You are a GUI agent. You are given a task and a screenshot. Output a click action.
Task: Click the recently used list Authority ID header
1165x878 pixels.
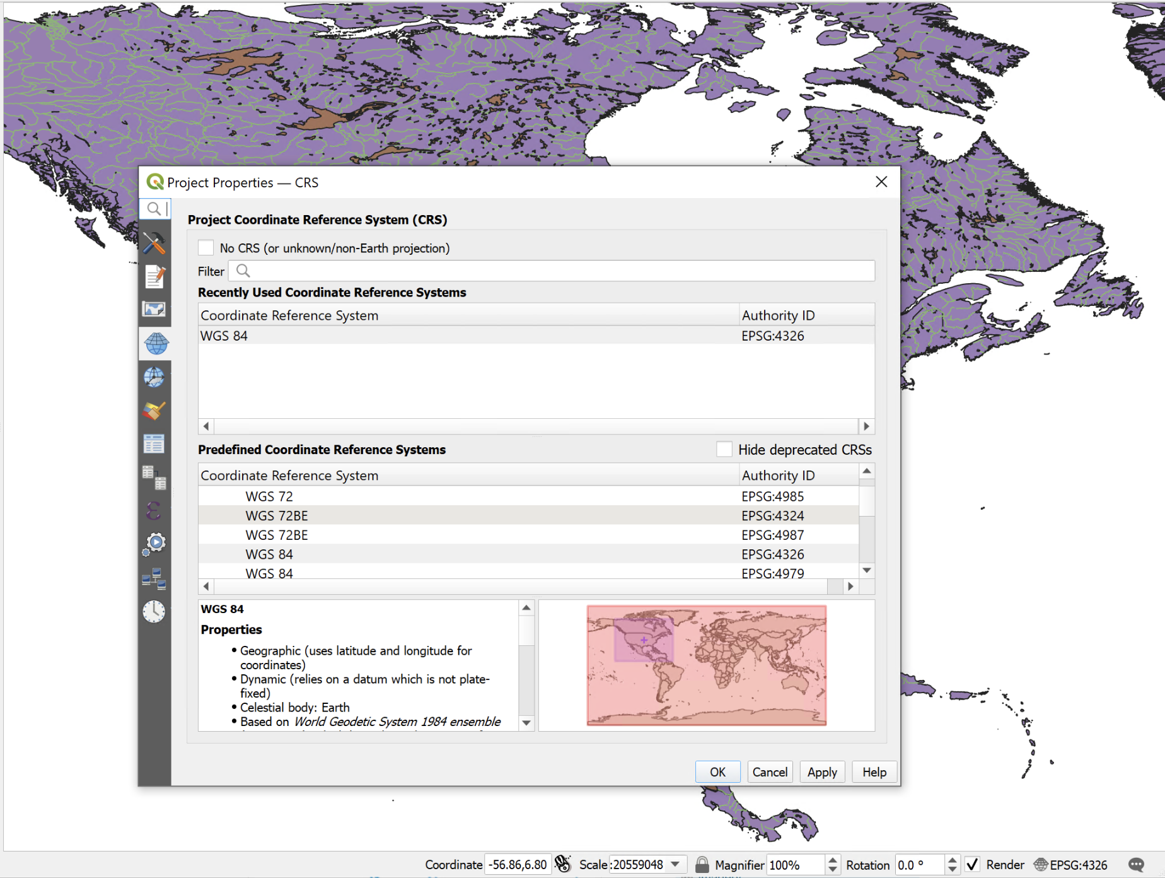point(807,315)
